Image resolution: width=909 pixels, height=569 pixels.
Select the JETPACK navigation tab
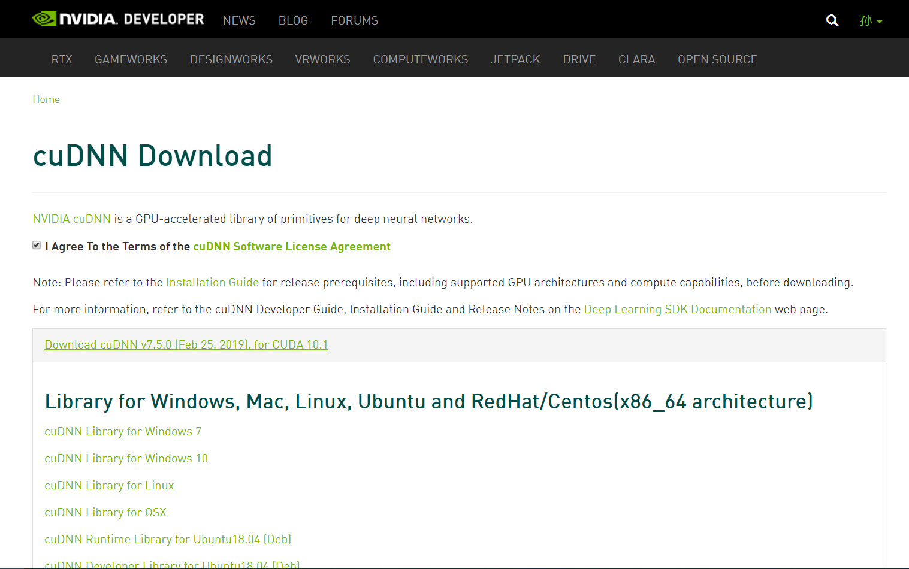[x=515, y=59]
